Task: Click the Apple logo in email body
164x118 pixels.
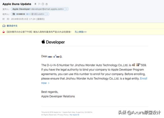Action: [43, 42]
